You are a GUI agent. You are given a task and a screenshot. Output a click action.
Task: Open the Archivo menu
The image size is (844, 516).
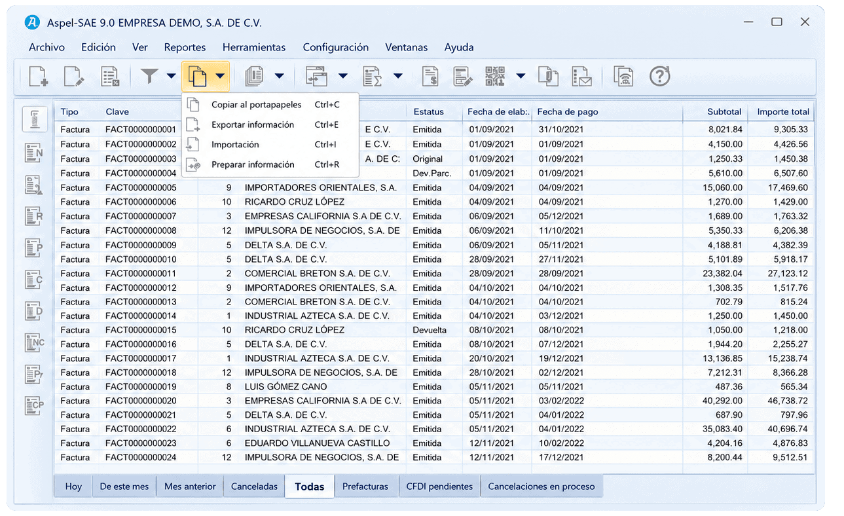coord(47,47)
